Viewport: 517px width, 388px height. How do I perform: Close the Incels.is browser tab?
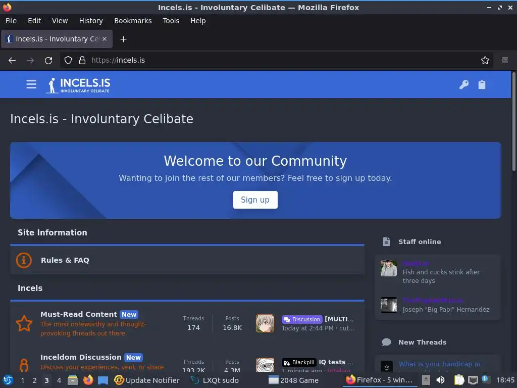click(x=104, y=39)
